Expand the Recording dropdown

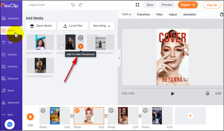click(102, 26)
